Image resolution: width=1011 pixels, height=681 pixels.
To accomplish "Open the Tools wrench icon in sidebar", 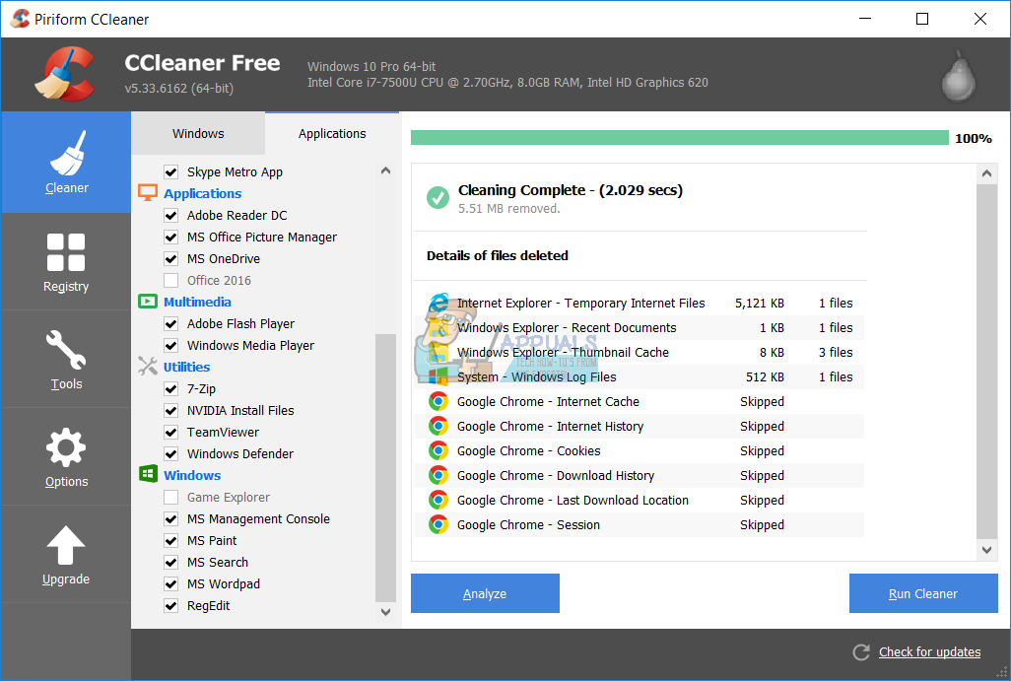I will tap(65, 352).
